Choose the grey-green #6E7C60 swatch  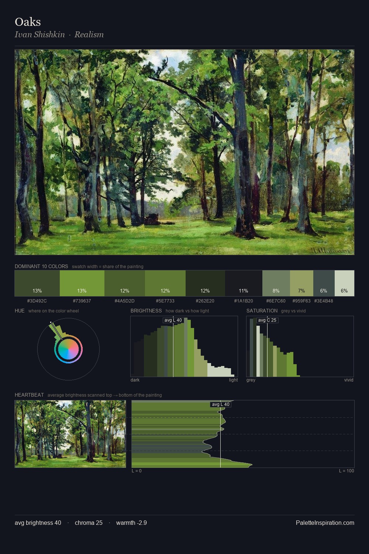click(276, 283)
